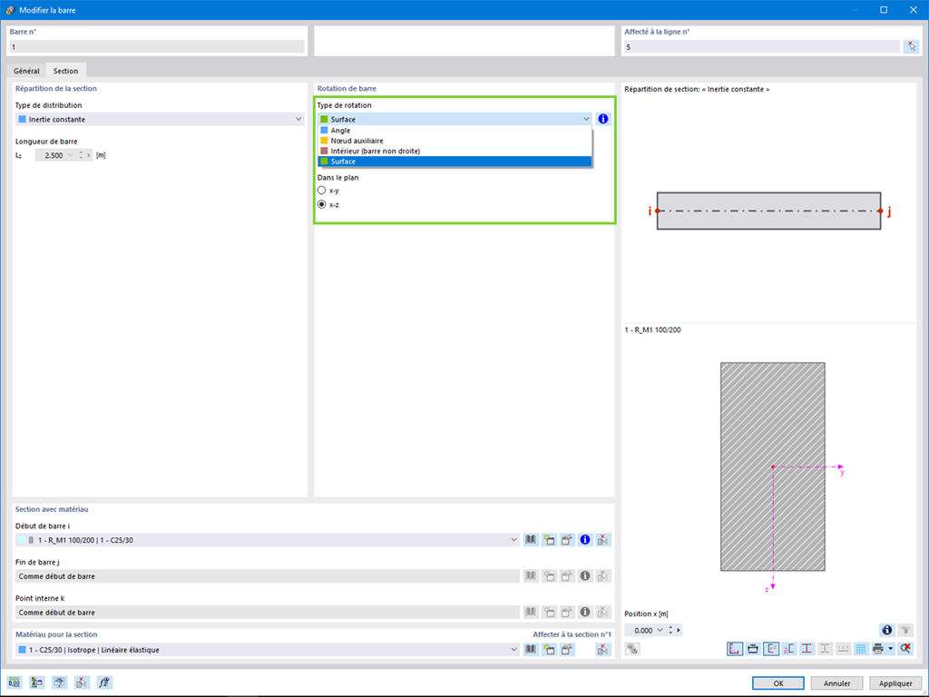Click the Point interne k field

pyautogui.click(x=268, y=613)
